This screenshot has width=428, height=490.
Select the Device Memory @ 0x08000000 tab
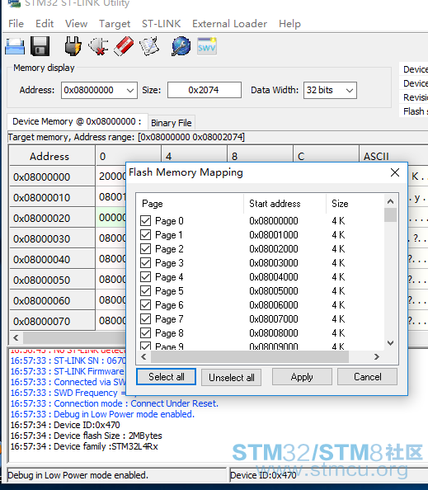pyautogui.click(x=77, y=121)
